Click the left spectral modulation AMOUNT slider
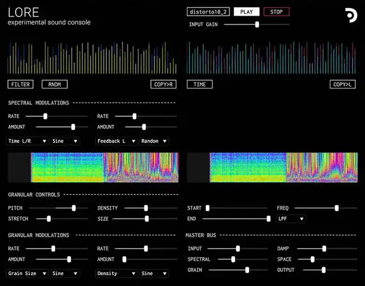Viewport: 365px width, 286px height. [62, 127]
